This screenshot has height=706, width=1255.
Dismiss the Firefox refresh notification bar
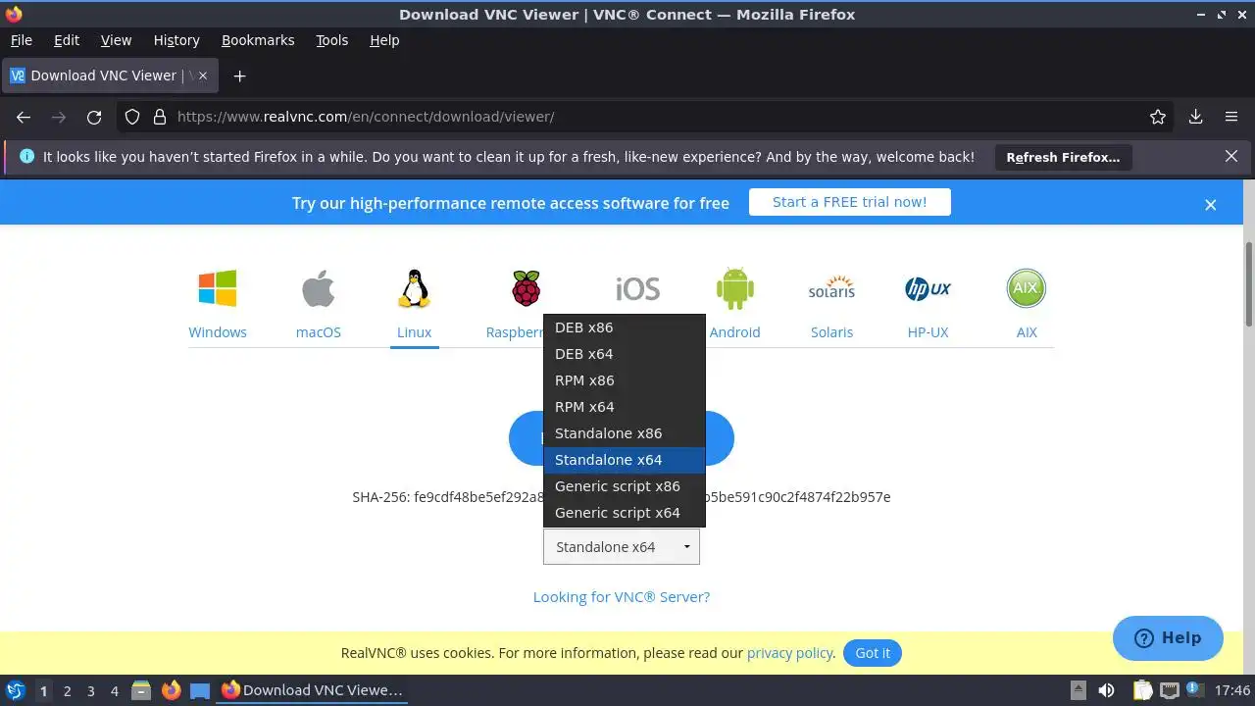(x=1231, y=156)
